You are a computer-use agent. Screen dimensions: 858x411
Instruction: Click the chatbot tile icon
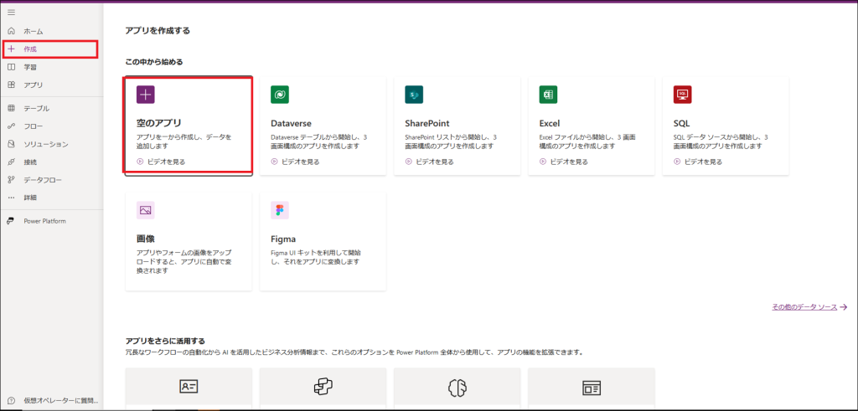tap(323, 387)
